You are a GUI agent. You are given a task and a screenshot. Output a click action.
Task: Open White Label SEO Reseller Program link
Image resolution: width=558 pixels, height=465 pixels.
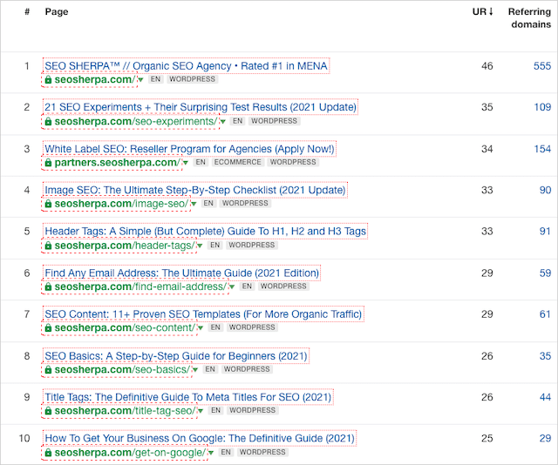(189, 149)
